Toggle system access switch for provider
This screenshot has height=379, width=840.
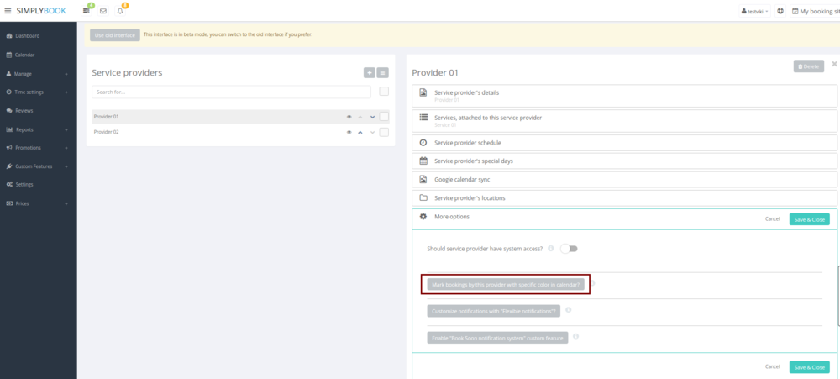(570, 249)
